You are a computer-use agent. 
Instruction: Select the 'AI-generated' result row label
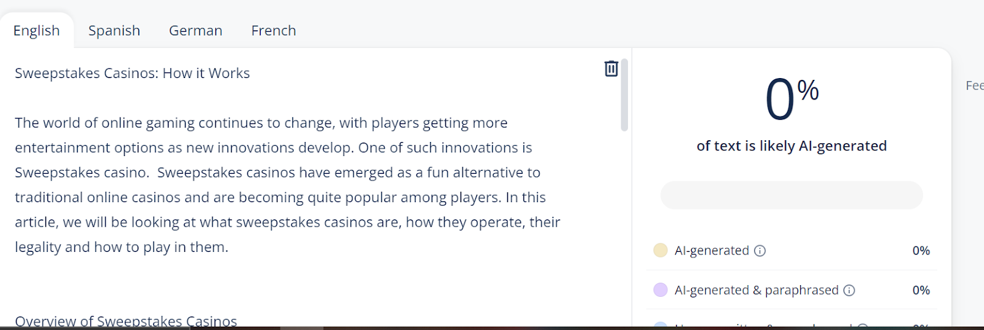click(712, 251)
